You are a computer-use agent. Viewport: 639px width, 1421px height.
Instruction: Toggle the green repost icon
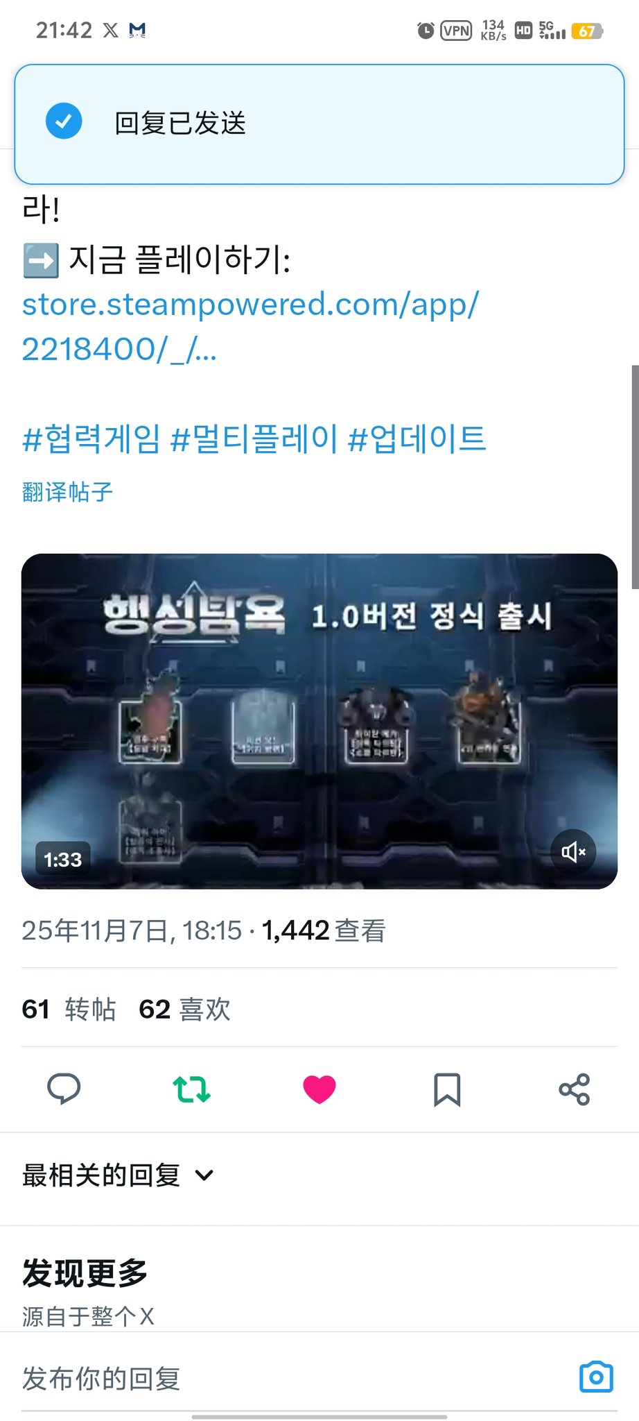coord(191,1089)
